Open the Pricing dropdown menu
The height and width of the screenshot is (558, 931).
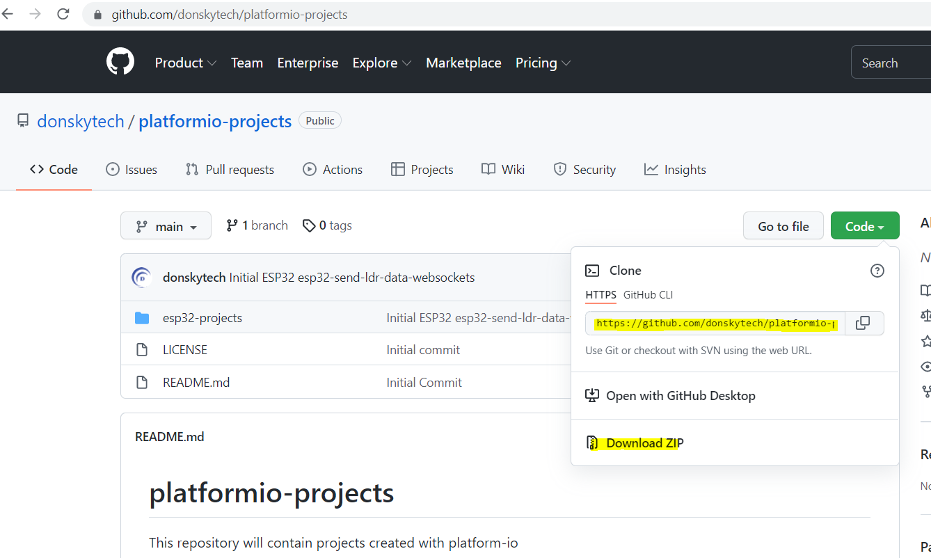click(x=543, y=63)
